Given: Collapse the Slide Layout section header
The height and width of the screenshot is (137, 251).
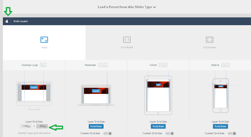Looking at the screenshot, I should pos(130,21).
